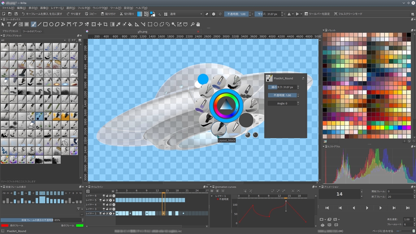
Task: Select the Zoom magnifier tool
Action: (192, 24)
